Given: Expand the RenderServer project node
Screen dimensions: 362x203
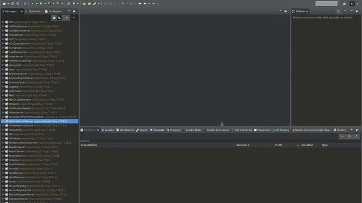Looking at the screenshot, I should pos(3,147).
